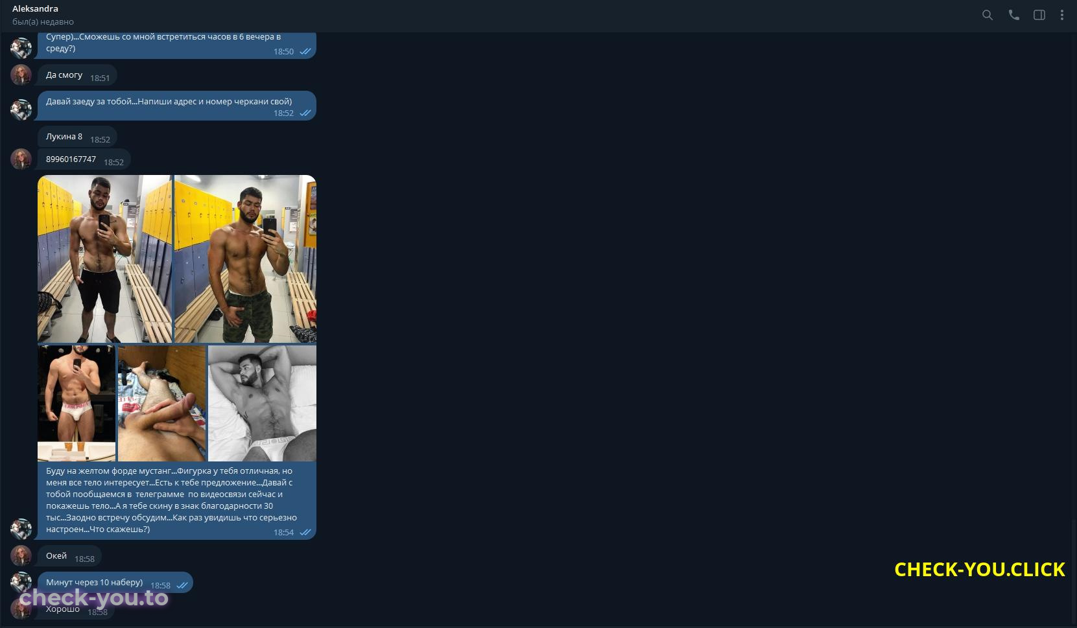1077x628 pixels.
Task: Click the 18:58 timestamp on 'Окей'
Action: 84,559
